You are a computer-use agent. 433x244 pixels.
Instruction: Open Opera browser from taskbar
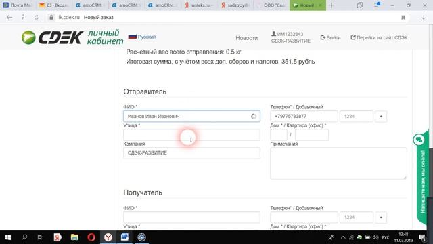click(x=91, y=237)
